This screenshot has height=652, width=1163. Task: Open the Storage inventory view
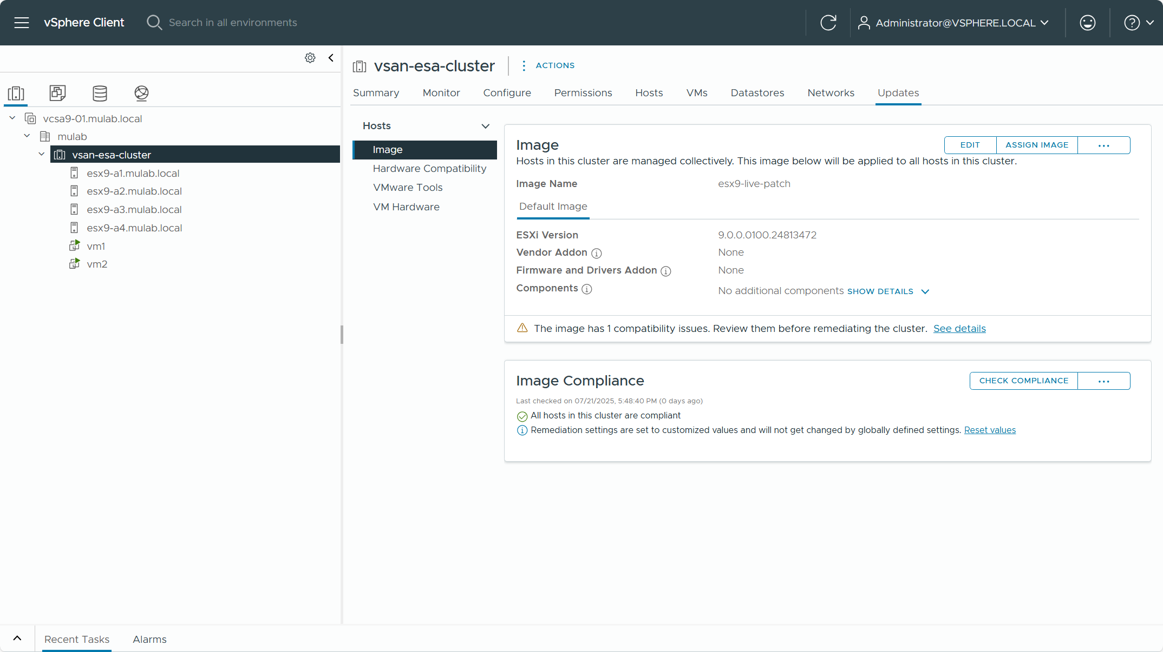(100, 93)
